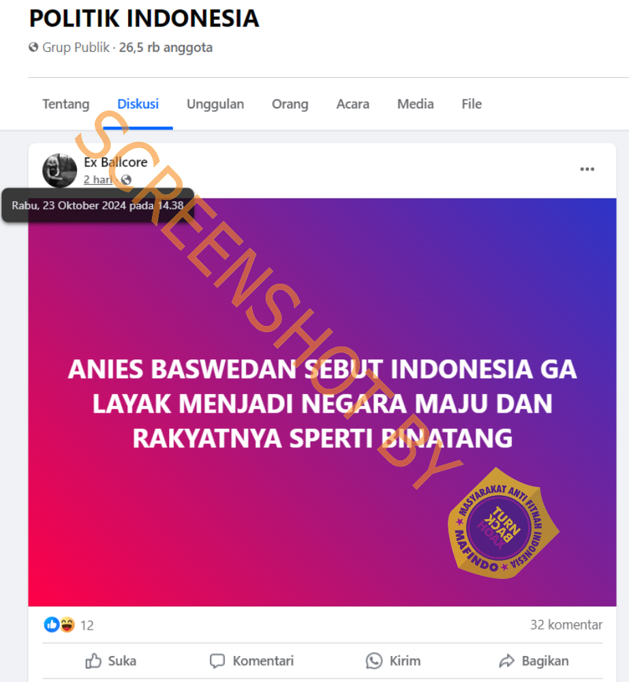View the 32 komentar link

click(x=566, y=625)
